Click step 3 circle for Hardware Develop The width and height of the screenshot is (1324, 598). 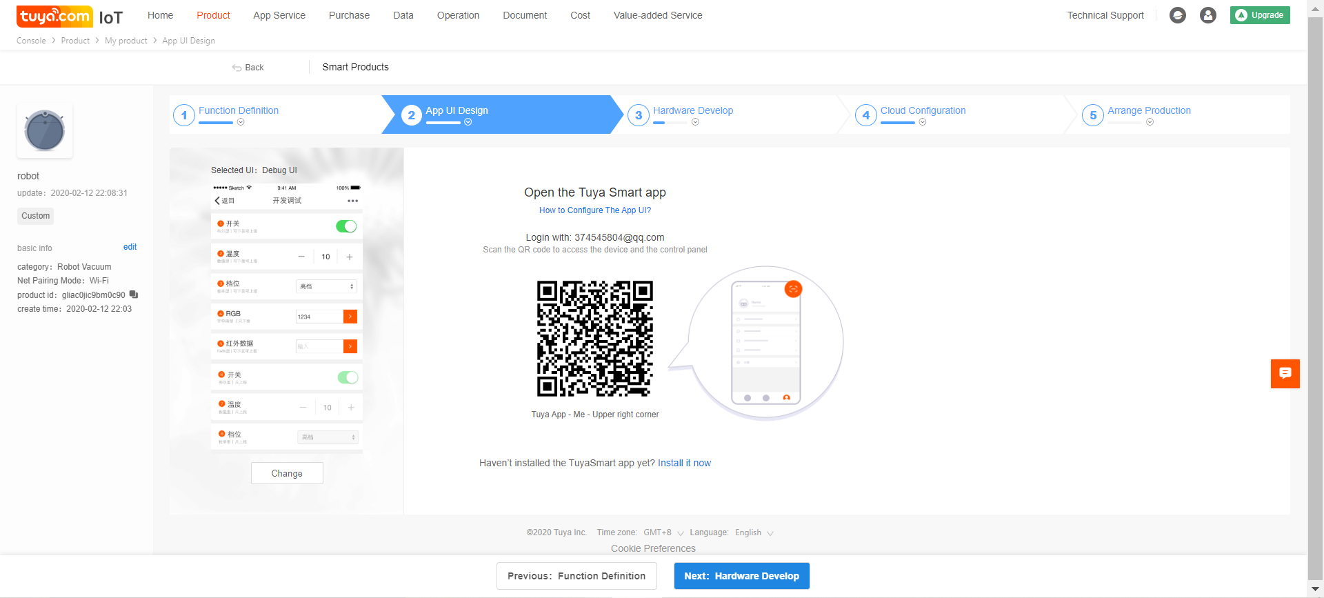coord(639,115)
